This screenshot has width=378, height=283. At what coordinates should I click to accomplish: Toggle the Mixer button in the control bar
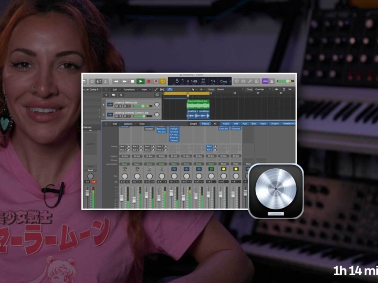point(99,81)
